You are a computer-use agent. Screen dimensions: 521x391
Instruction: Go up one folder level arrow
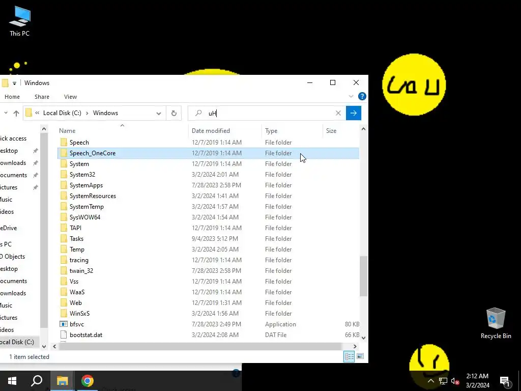tap(16, 114)
